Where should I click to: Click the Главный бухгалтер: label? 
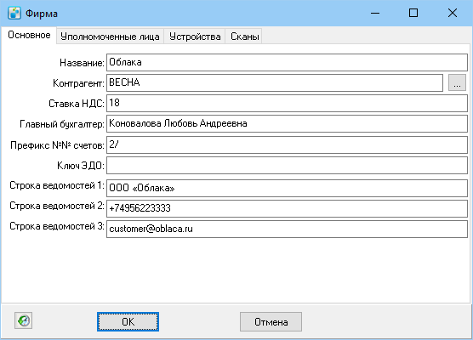point(62,124)
